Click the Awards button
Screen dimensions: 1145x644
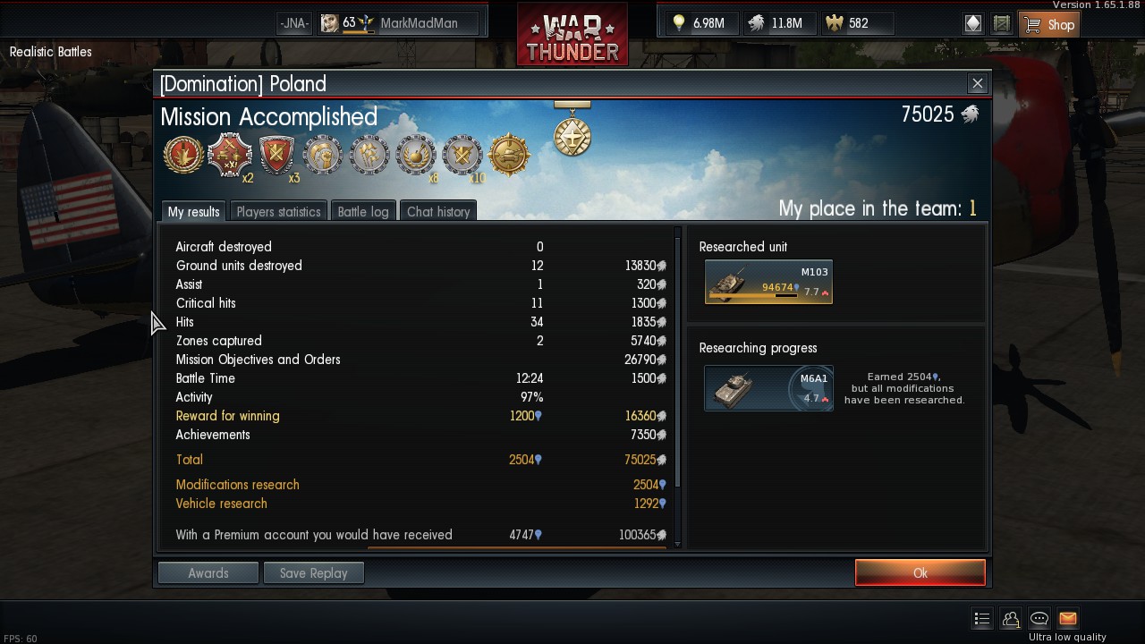pyautogui.click(x=208, y=573)
